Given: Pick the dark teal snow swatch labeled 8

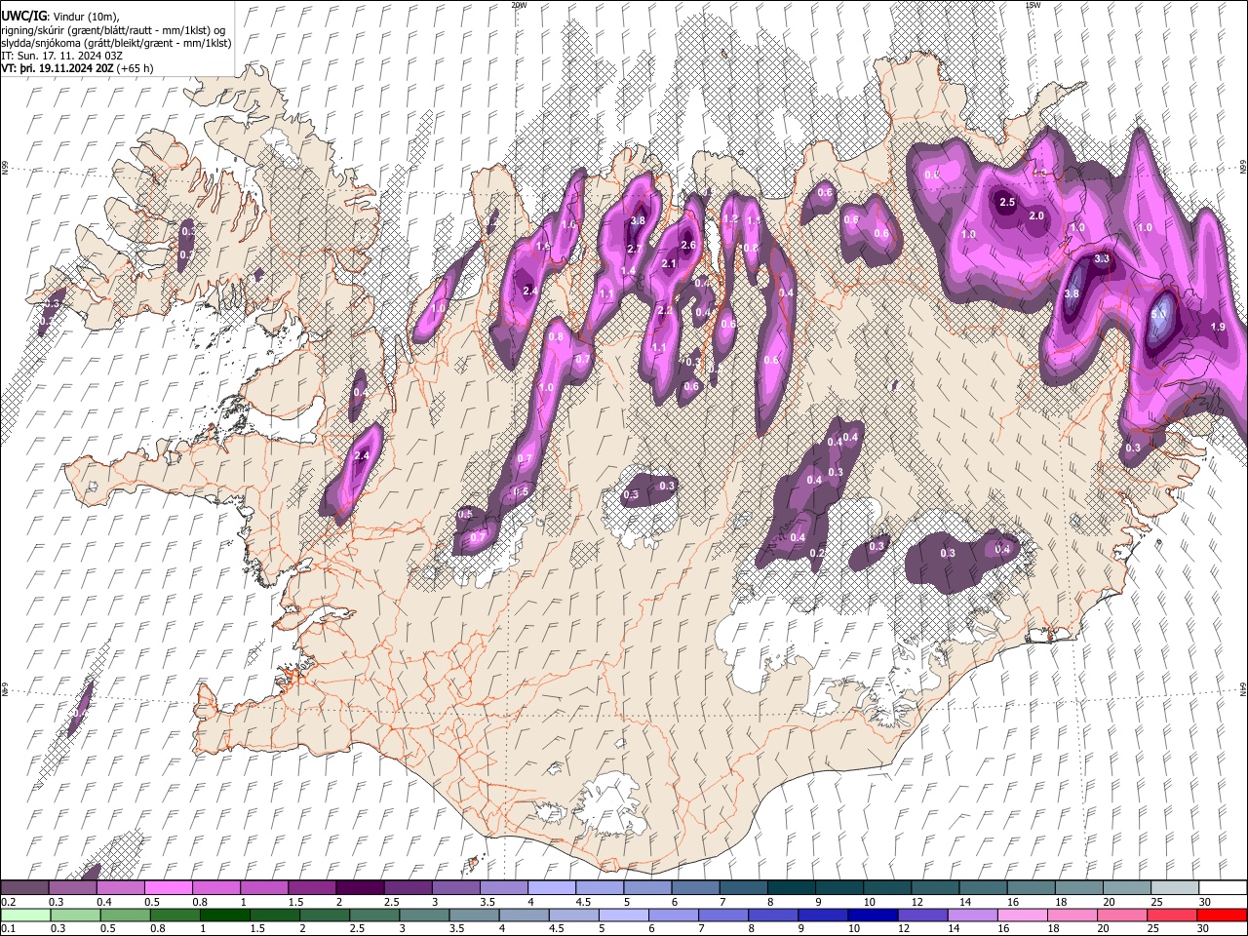Looking at the screenshot, I should [x=790, y=887].
